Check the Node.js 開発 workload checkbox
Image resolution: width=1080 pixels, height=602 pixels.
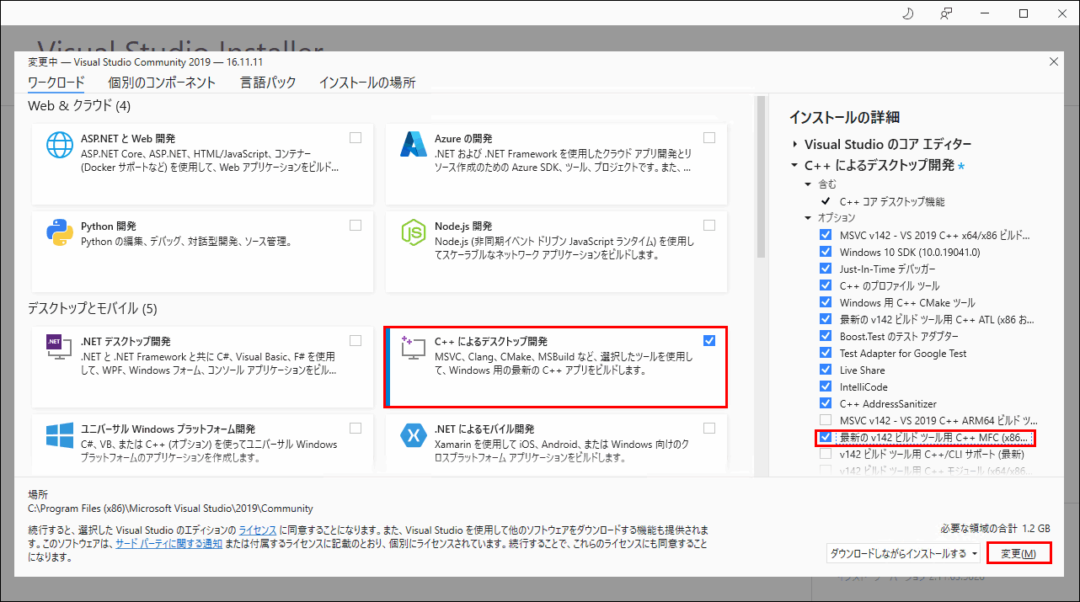(709, 225)
